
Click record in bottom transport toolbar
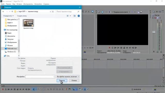coord(3,89)
